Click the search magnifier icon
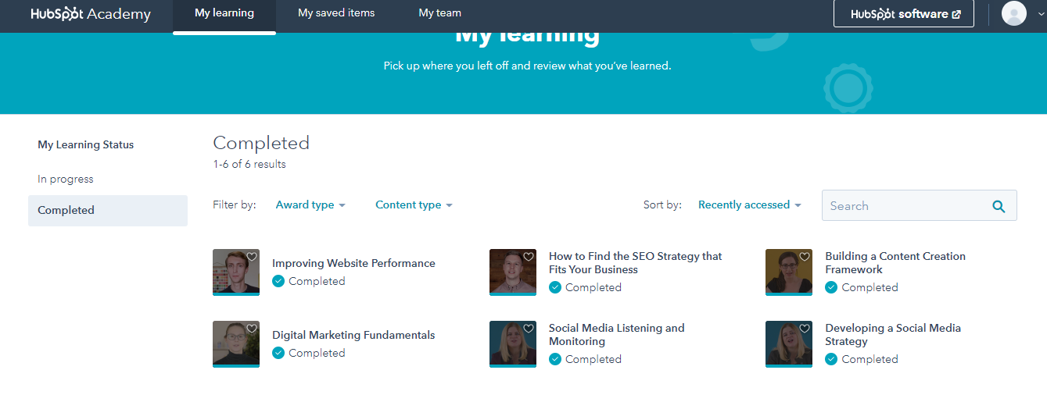This screenshot has width=1047, height=402. [x=998, y=206]
